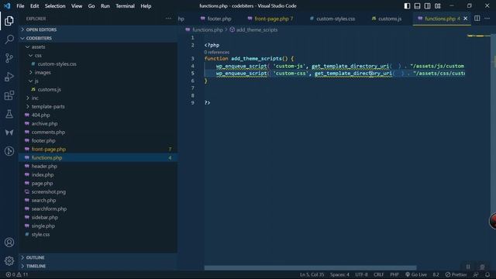Open archive.php in file tree
This screenshot has height=279, width=496.
[x=98, y=124]
